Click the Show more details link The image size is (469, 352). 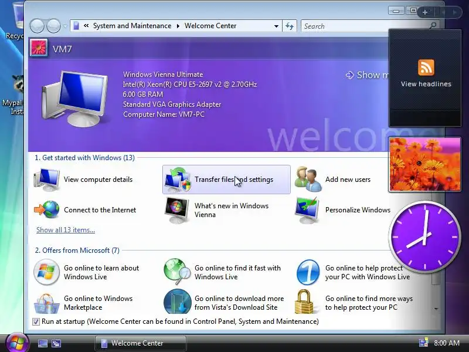(x=368, y=75)
